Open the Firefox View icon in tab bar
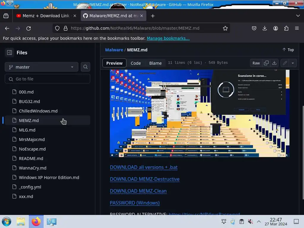 coord(6,16)
